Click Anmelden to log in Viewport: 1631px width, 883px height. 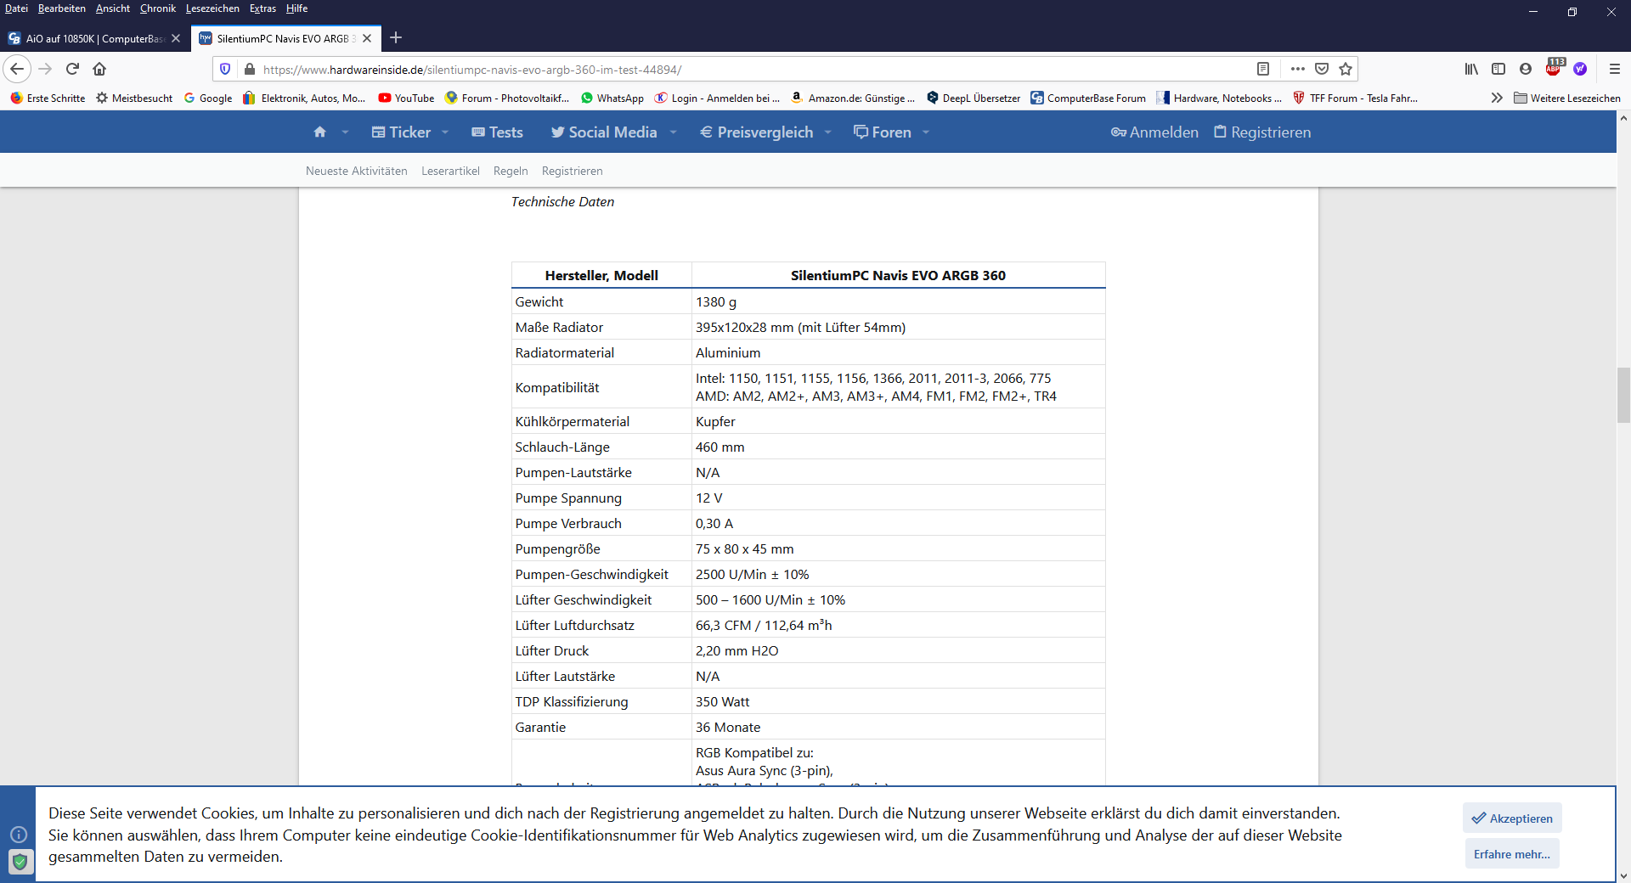click(1154, 132)
